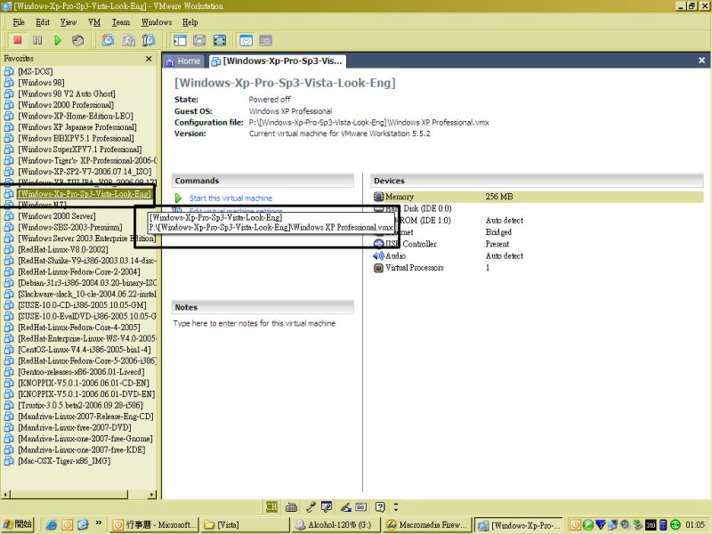Open the Edit menu

point(43,22)
